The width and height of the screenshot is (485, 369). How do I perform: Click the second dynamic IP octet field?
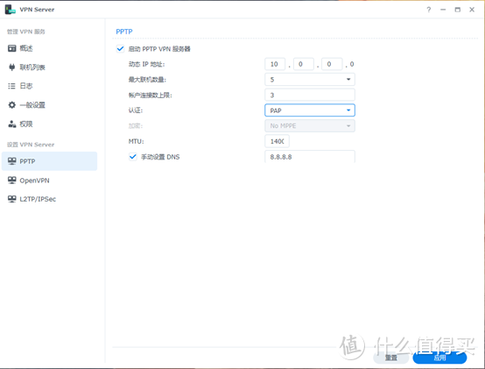[304, 64]
